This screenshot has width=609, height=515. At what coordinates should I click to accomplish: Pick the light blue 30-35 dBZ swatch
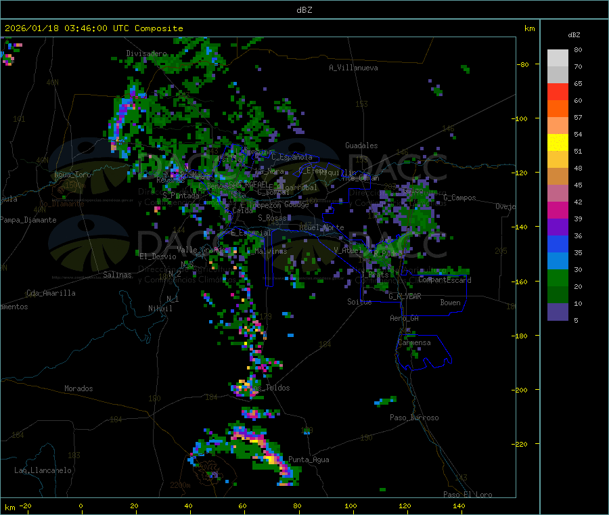tap(558, 261)
